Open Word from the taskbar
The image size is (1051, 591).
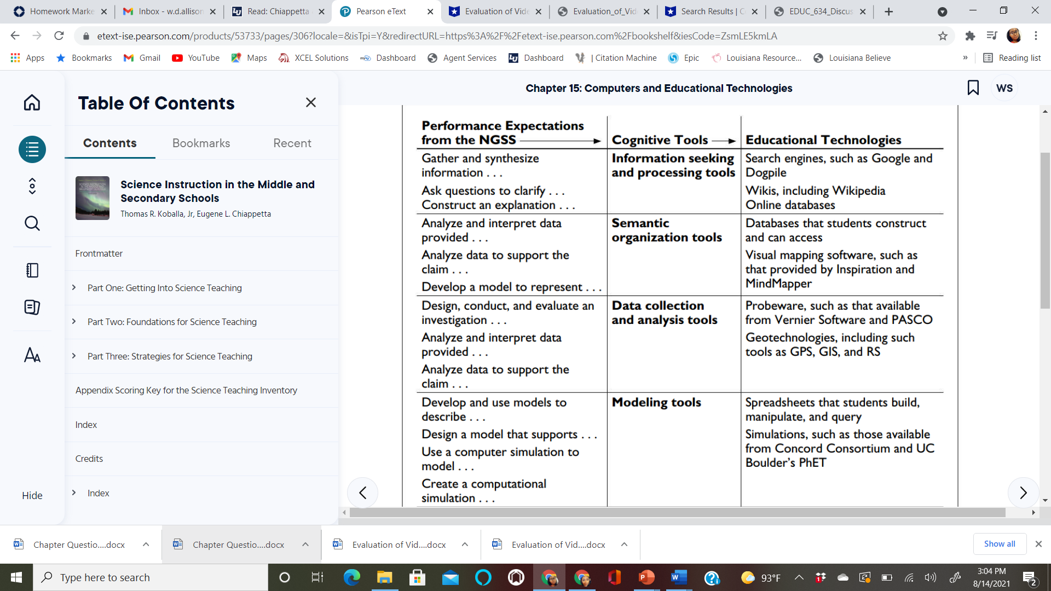[x=679, y=577]
